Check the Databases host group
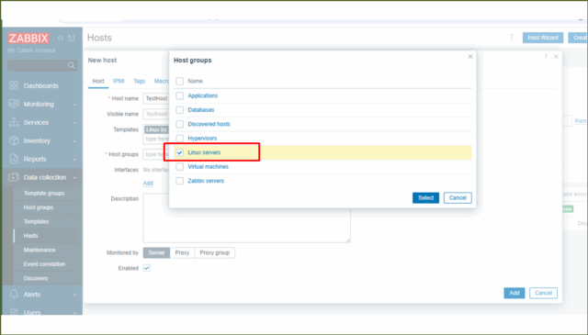 click(180, 110)
